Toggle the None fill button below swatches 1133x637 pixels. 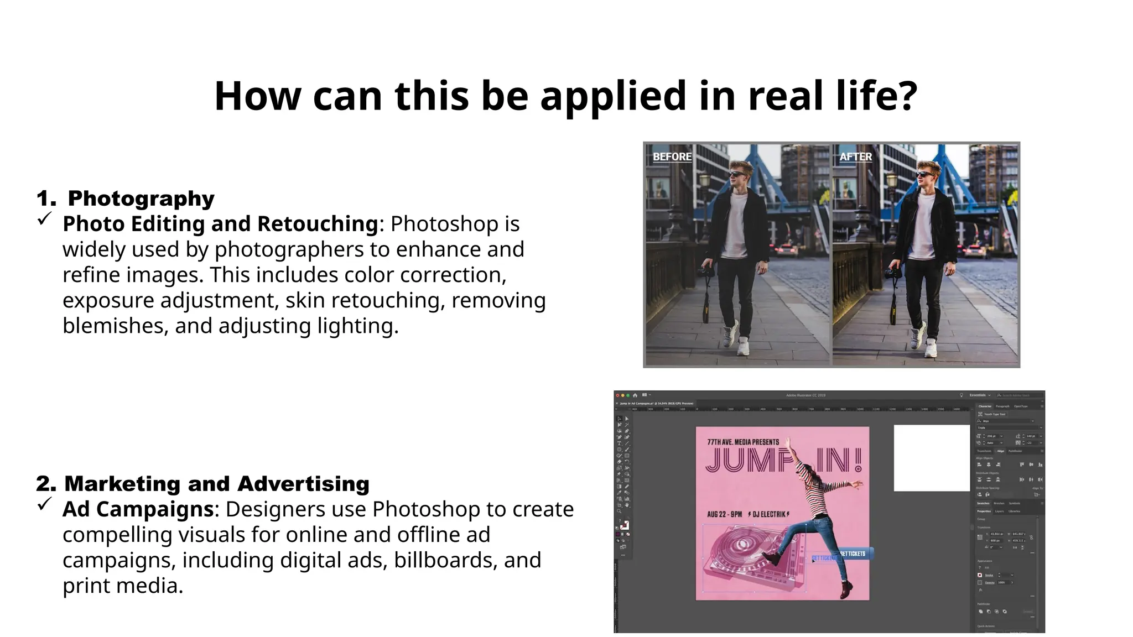tap(628, 534)
